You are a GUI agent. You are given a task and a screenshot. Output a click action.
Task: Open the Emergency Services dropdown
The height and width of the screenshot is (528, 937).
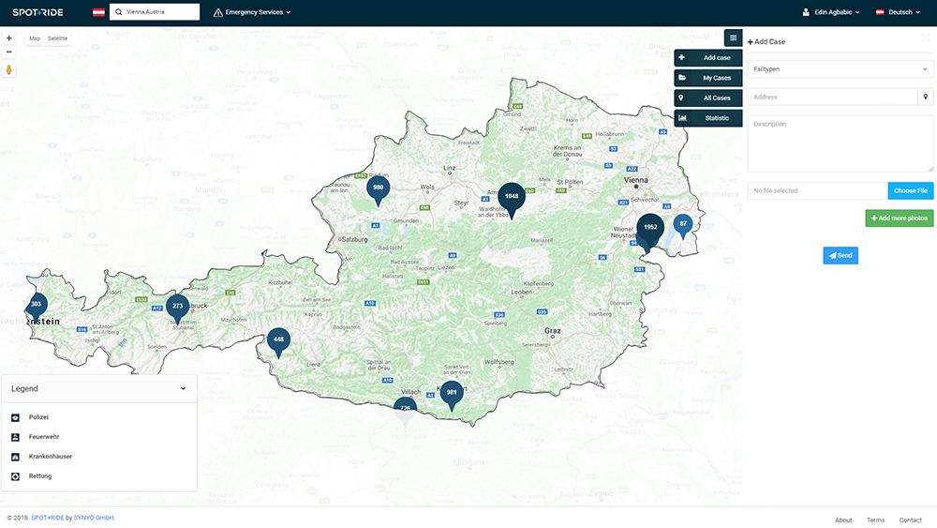click(x=252, y=12)
